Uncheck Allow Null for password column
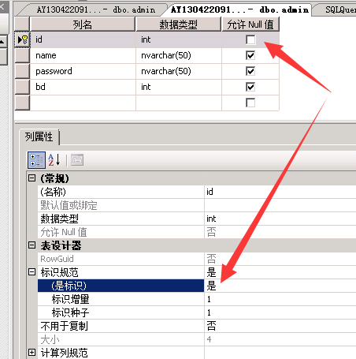This screenshot has height=359, width=356. 250,71
